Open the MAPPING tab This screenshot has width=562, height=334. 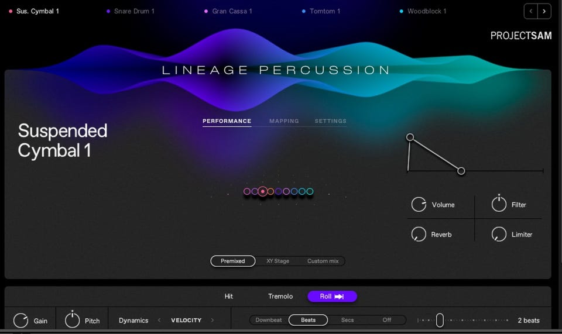(x=284, y=121)
